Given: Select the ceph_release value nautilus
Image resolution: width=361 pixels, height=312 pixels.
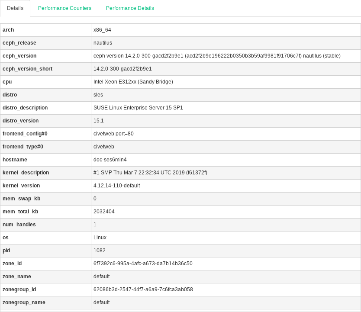Looking at the screenshot, I should pos(103,43).
